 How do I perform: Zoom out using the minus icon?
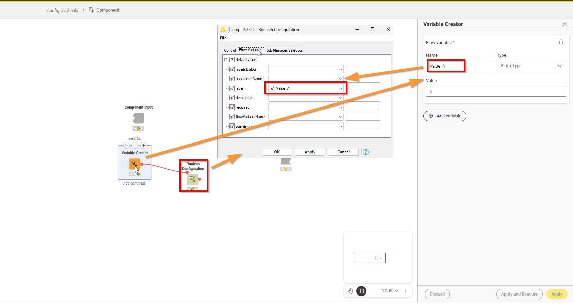374,291
